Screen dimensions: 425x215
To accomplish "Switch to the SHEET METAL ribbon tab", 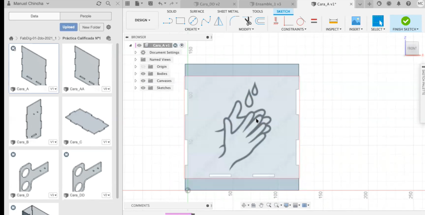I will (x=227, y=11).
